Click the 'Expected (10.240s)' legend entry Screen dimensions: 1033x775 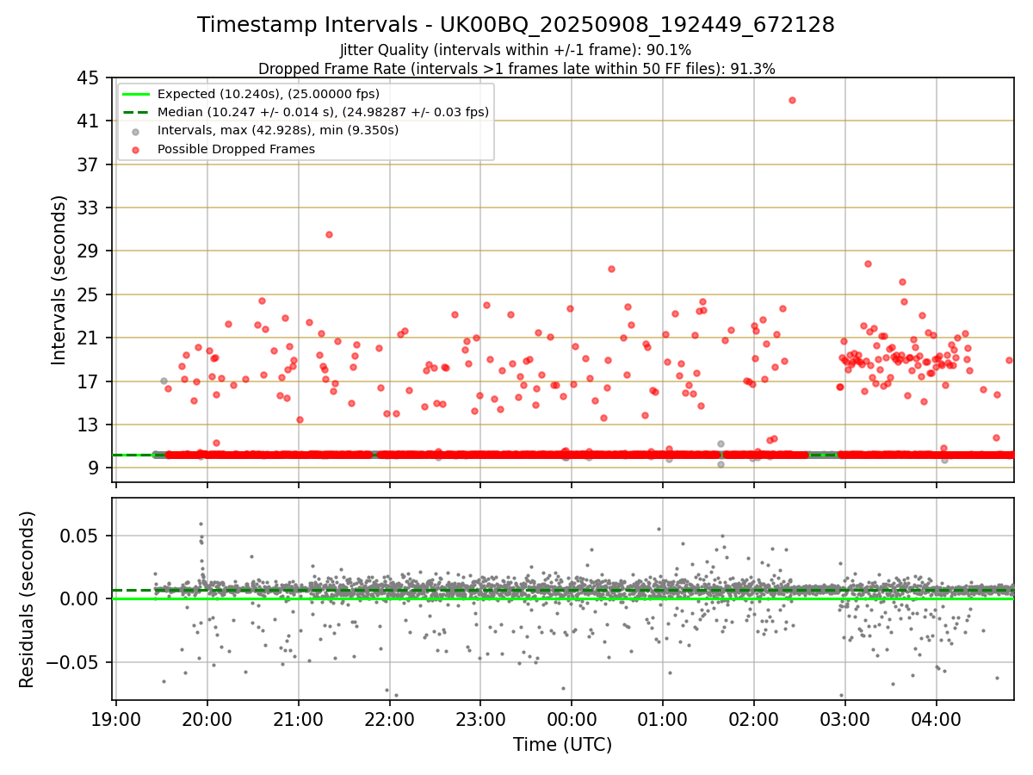click(x=268, y=94)
